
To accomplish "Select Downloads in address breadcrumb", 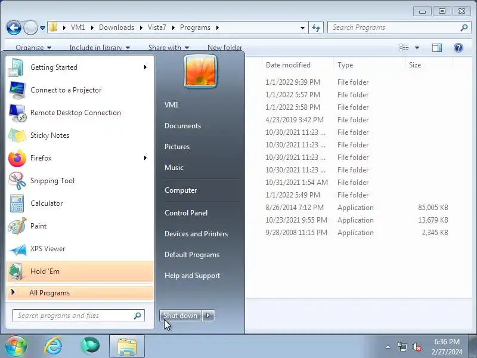I will pos(116,27).
